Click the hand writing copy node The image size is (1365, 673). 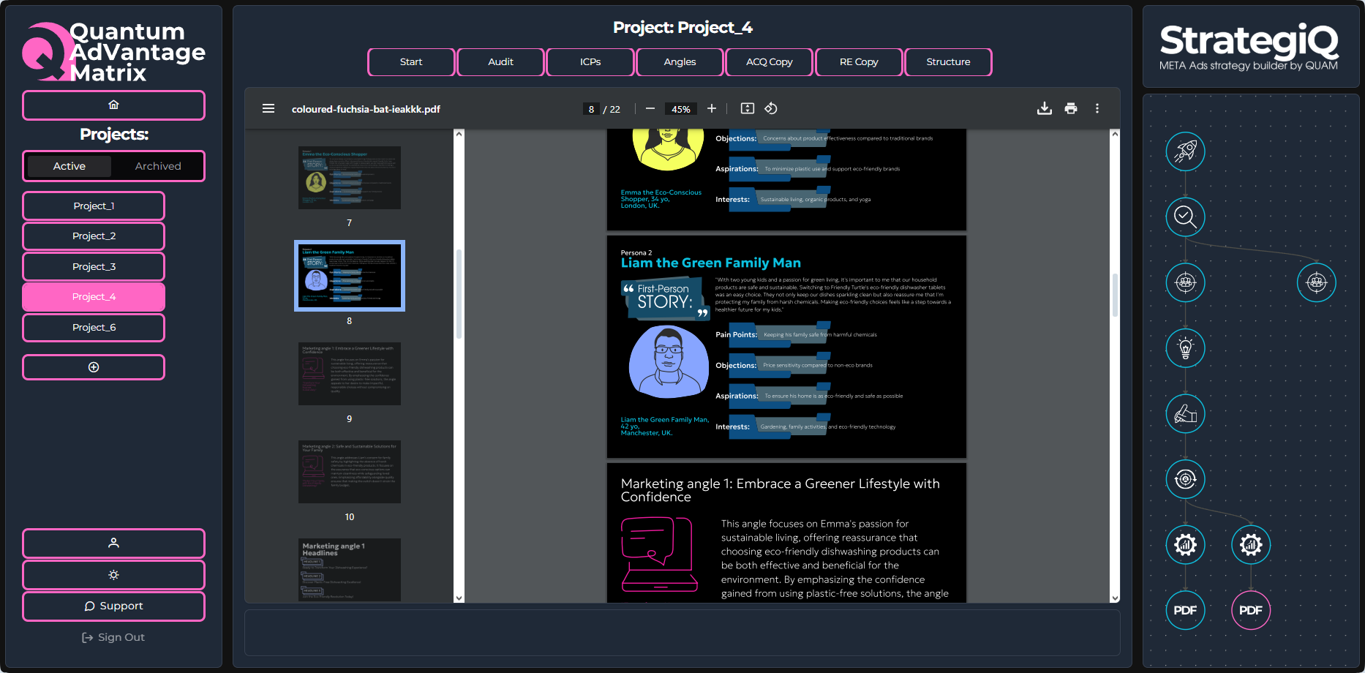(1185, 413)
